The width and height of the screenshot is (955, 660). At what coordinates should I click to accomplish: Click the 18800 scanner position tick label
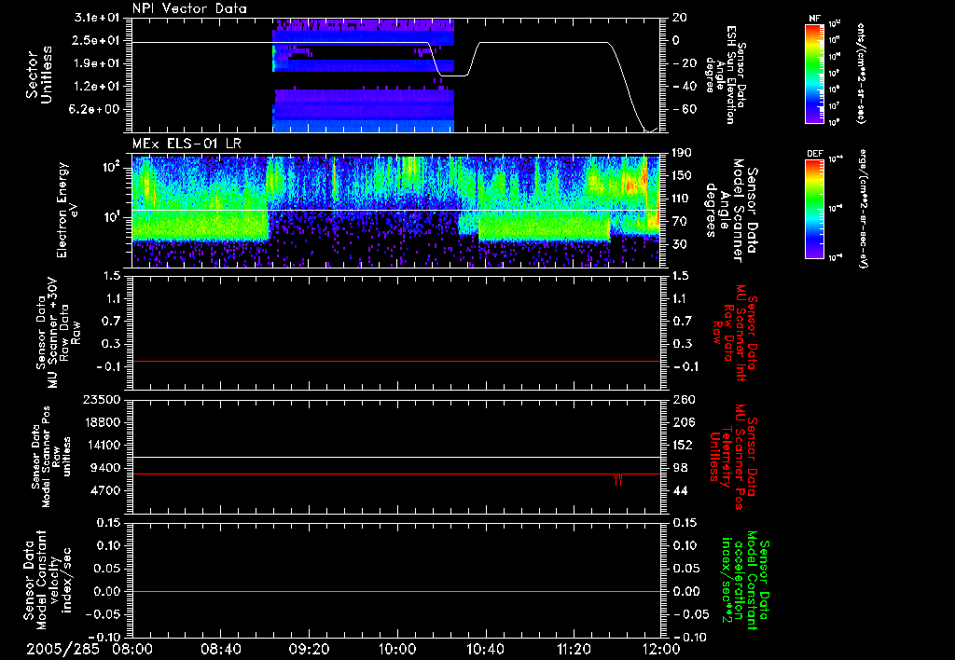tap(102, 422)
